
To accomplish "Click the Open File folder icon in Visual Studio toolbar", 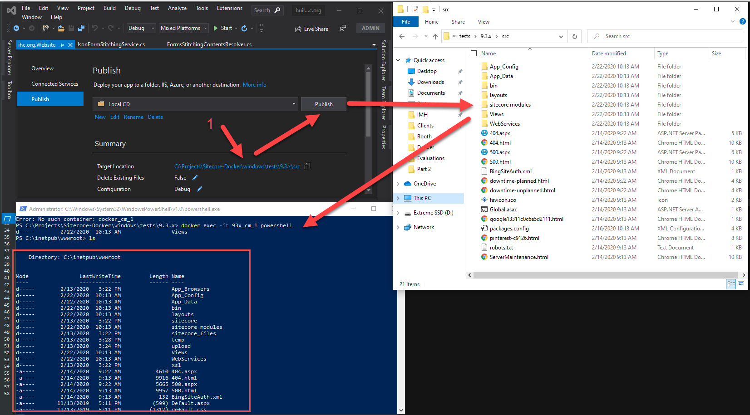I will click(61, 28).
